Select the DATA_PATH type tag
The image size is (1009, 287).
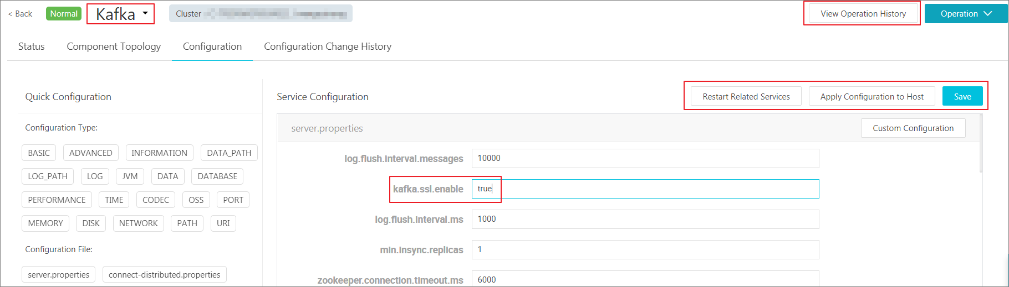(229, 153)
